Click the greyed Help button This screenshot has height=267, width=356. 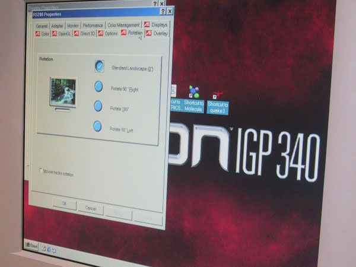pos(148,218)
